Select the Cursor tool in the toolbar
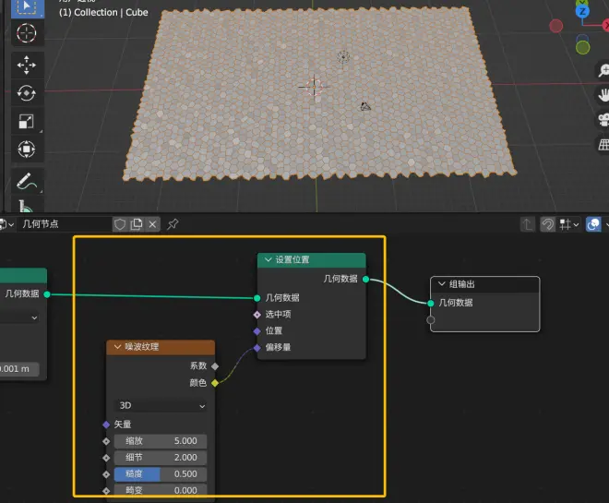This screenshot has width=609, height=503. click(x=27, y=33)
